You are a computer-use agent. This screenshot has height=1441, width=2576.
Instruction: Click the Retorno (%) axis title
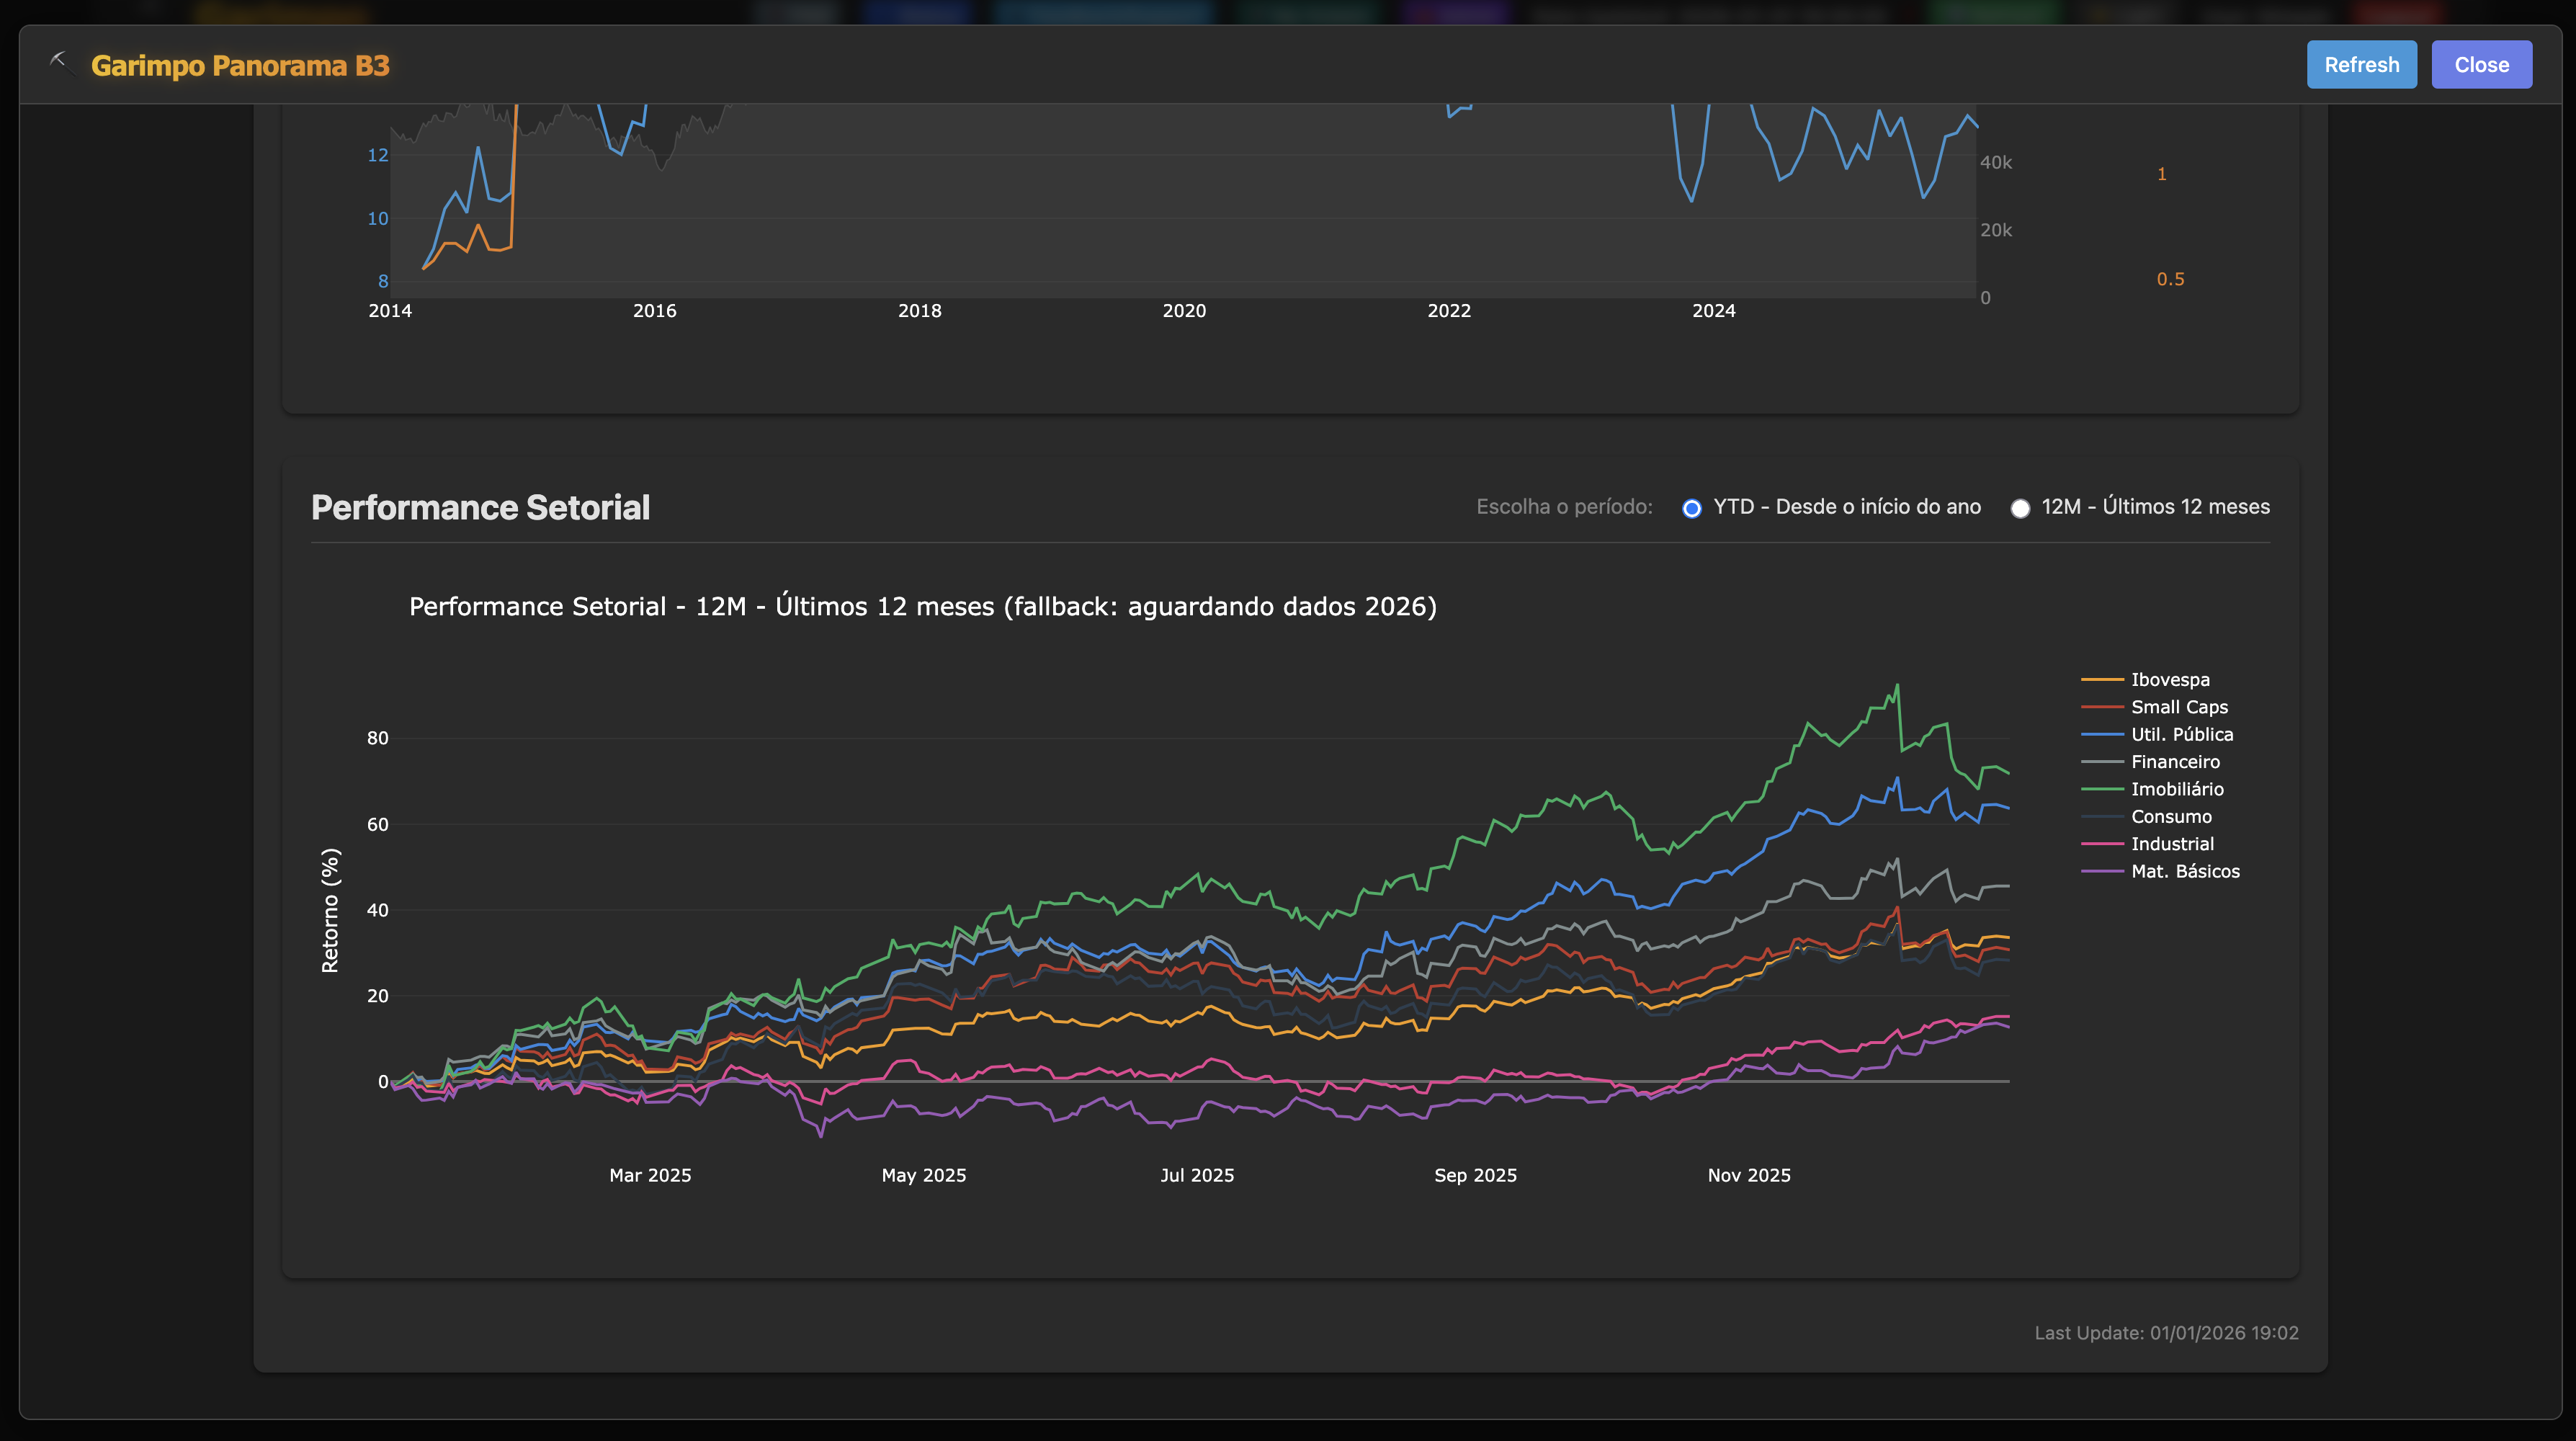330,910
